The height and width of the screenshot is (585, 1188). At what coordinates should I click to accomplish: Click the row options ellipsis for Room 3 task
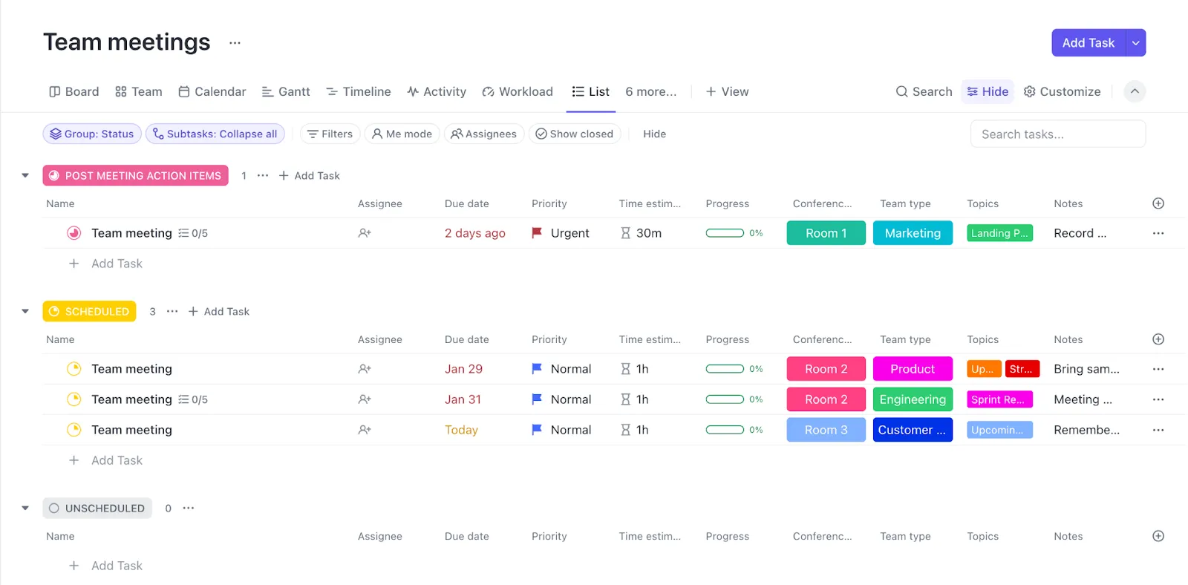pos(1158,430)
